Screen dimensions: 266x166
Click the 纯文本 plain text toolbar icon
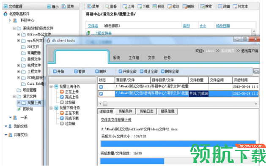point(235,6)
